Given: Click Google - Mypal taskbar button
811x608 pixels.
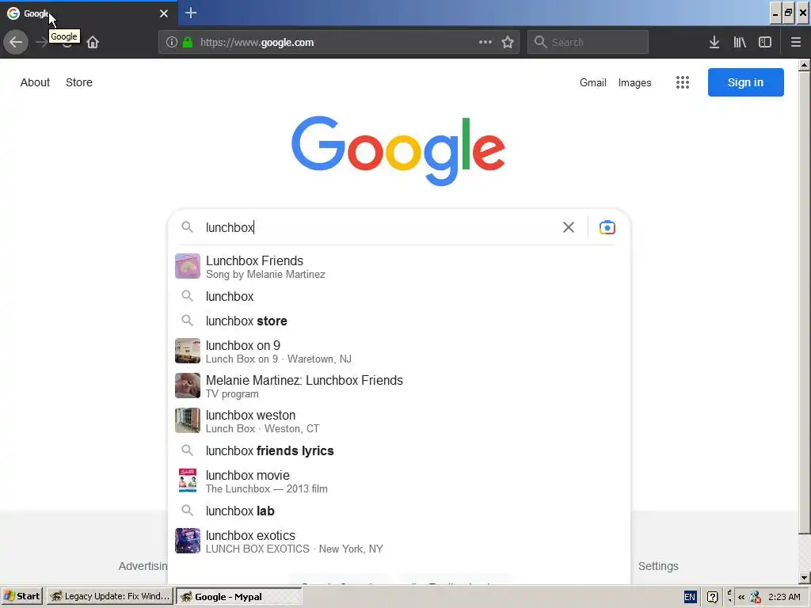Looking at the screenshot, I should 239,597.
